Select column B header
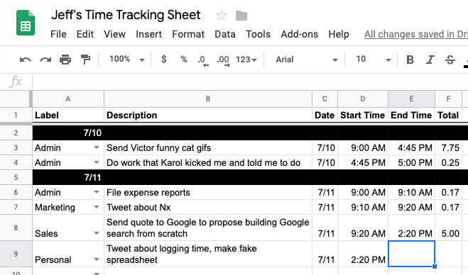Image resolution: width=468 pixels, height=275 pixels. click(208, 99)
